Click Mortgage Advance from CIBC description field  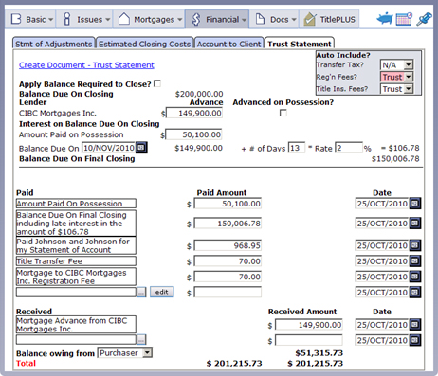[x=76, y=324]
